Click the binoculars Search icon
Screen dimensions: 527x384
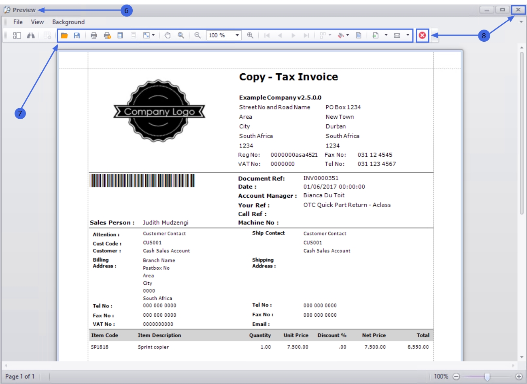click(x=31, y=36)
